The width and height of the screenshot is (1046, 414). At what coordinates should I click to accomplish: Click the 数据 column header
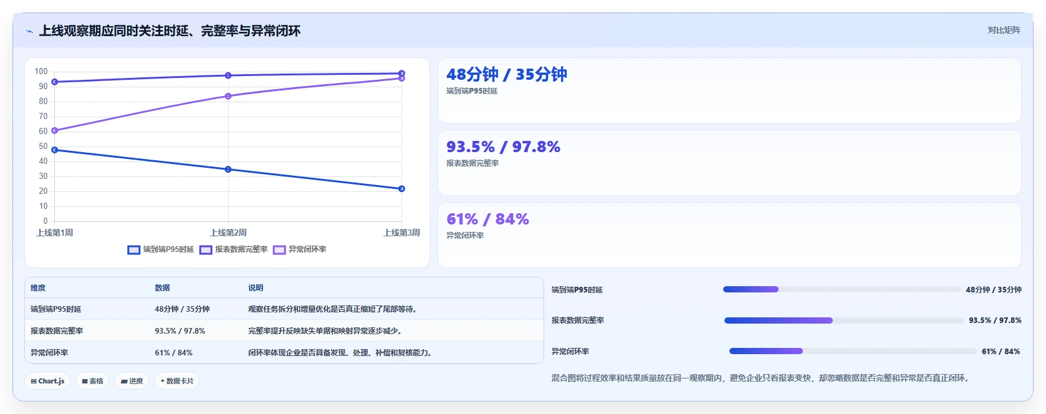tap(163, 288)
